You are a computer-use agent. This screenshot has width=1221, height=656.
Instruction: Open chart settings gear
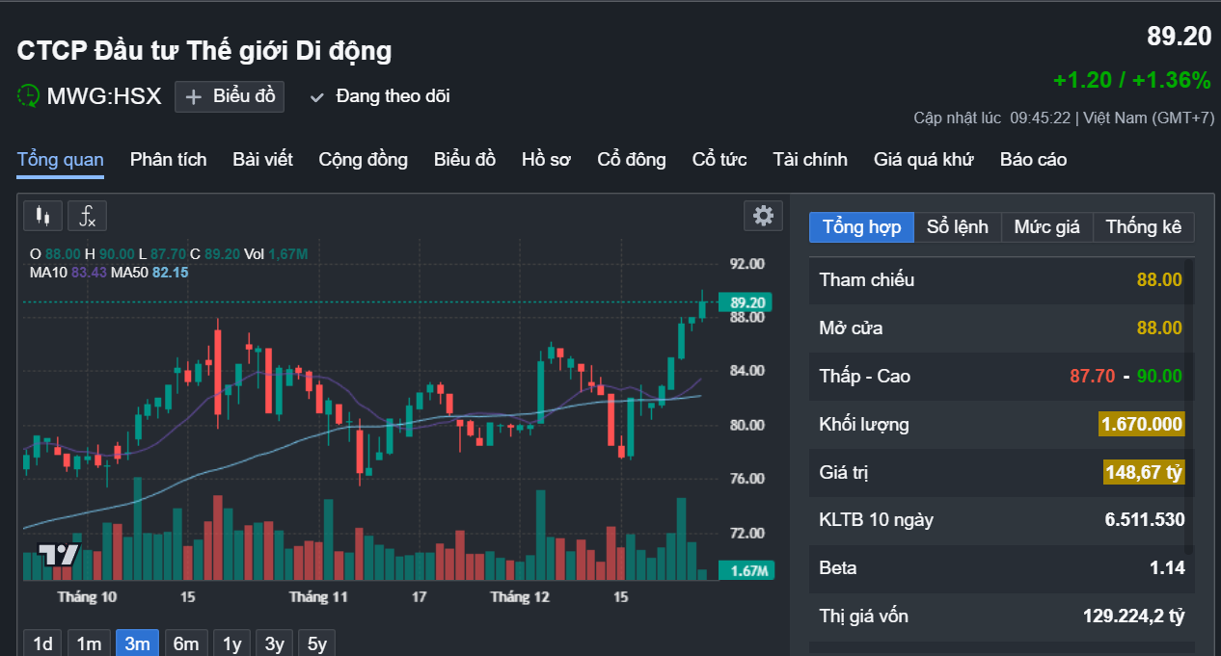(763, 216)
